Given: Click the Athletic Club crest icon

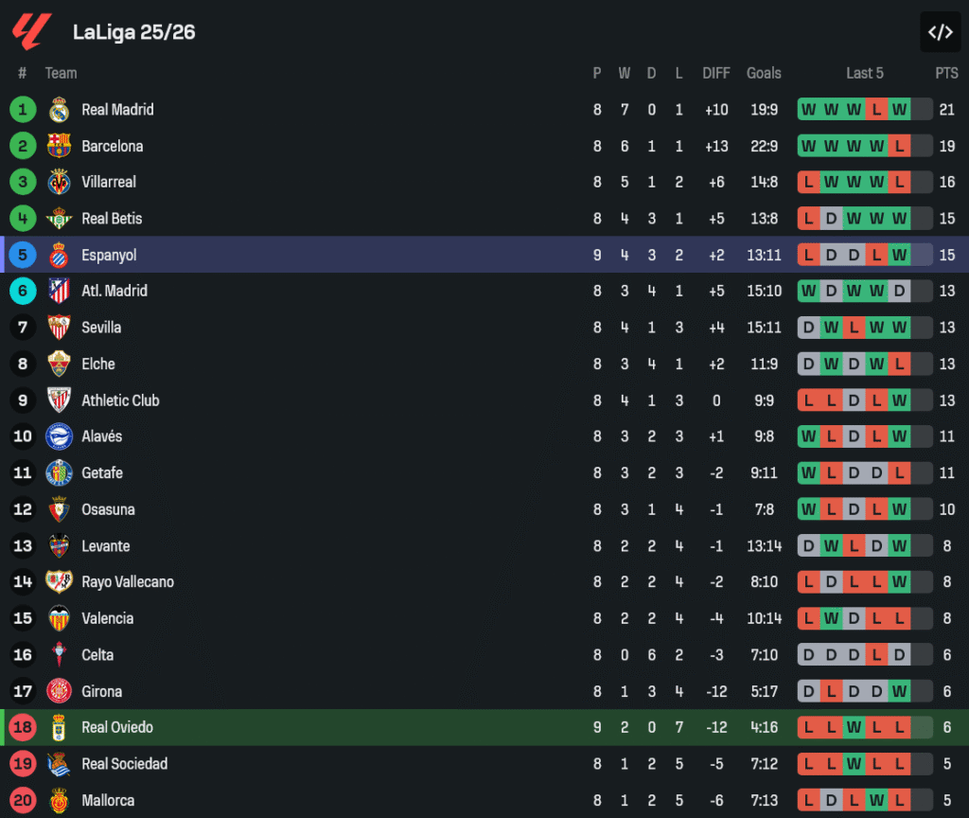Looking at the screenshot, I should (59, 400).
